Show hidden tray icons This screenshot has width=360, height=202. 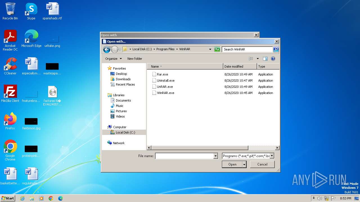coord(314,198)
